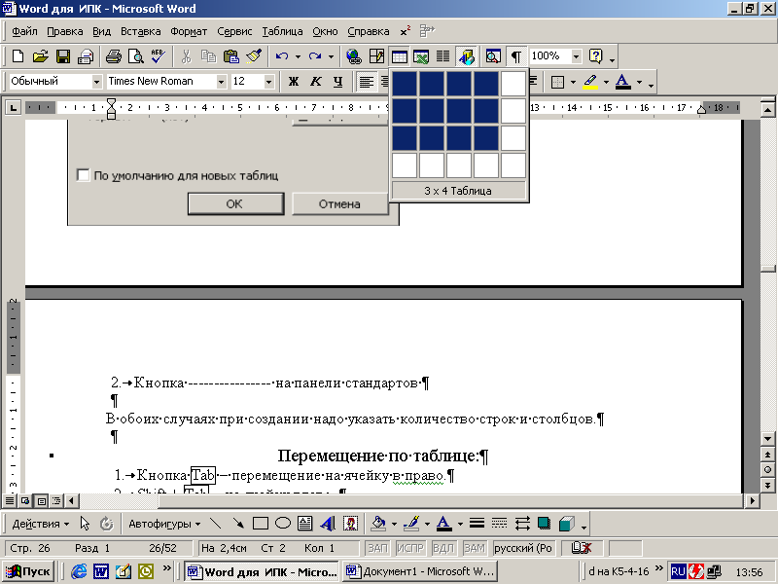Click the OK button in the dialog image
Screen dimensions: 778x584
point(235,204)
